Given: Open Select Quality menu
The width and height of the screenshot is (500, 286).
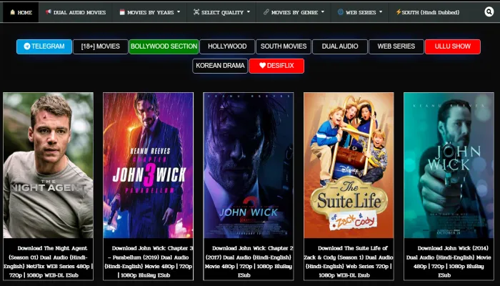Looking at the screenshot, I should (x=221, y=12).
